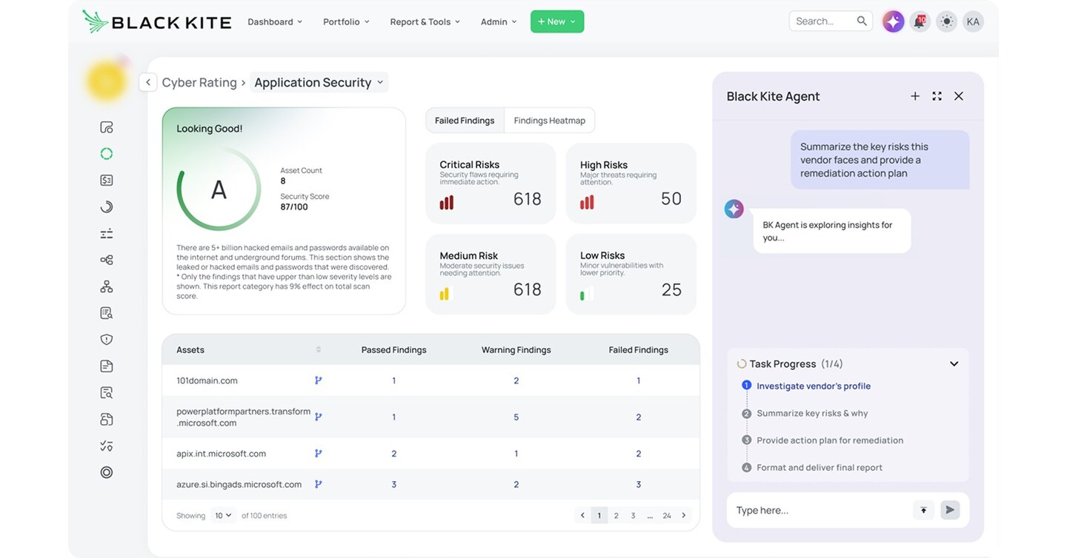Select task step Summarize key risks & why
Image resolution: width=1067 pixels, height=558 pixels.
coord(811,413)
